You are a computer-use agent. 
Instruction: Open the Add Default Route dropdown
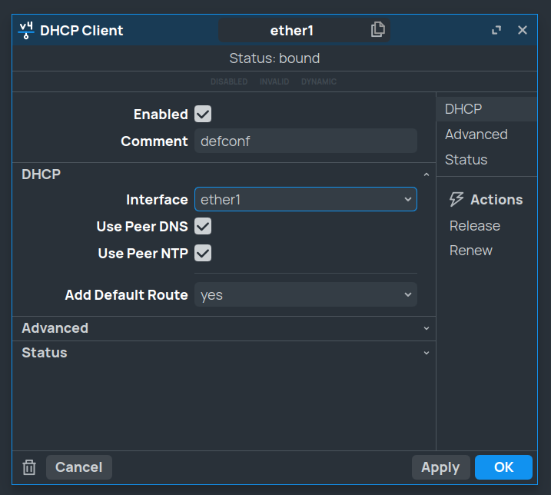tap(306, 294)
